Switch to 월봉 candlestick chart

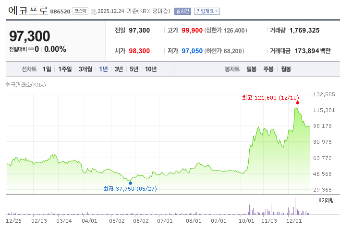pyautogui.click(x=286, y=69)
